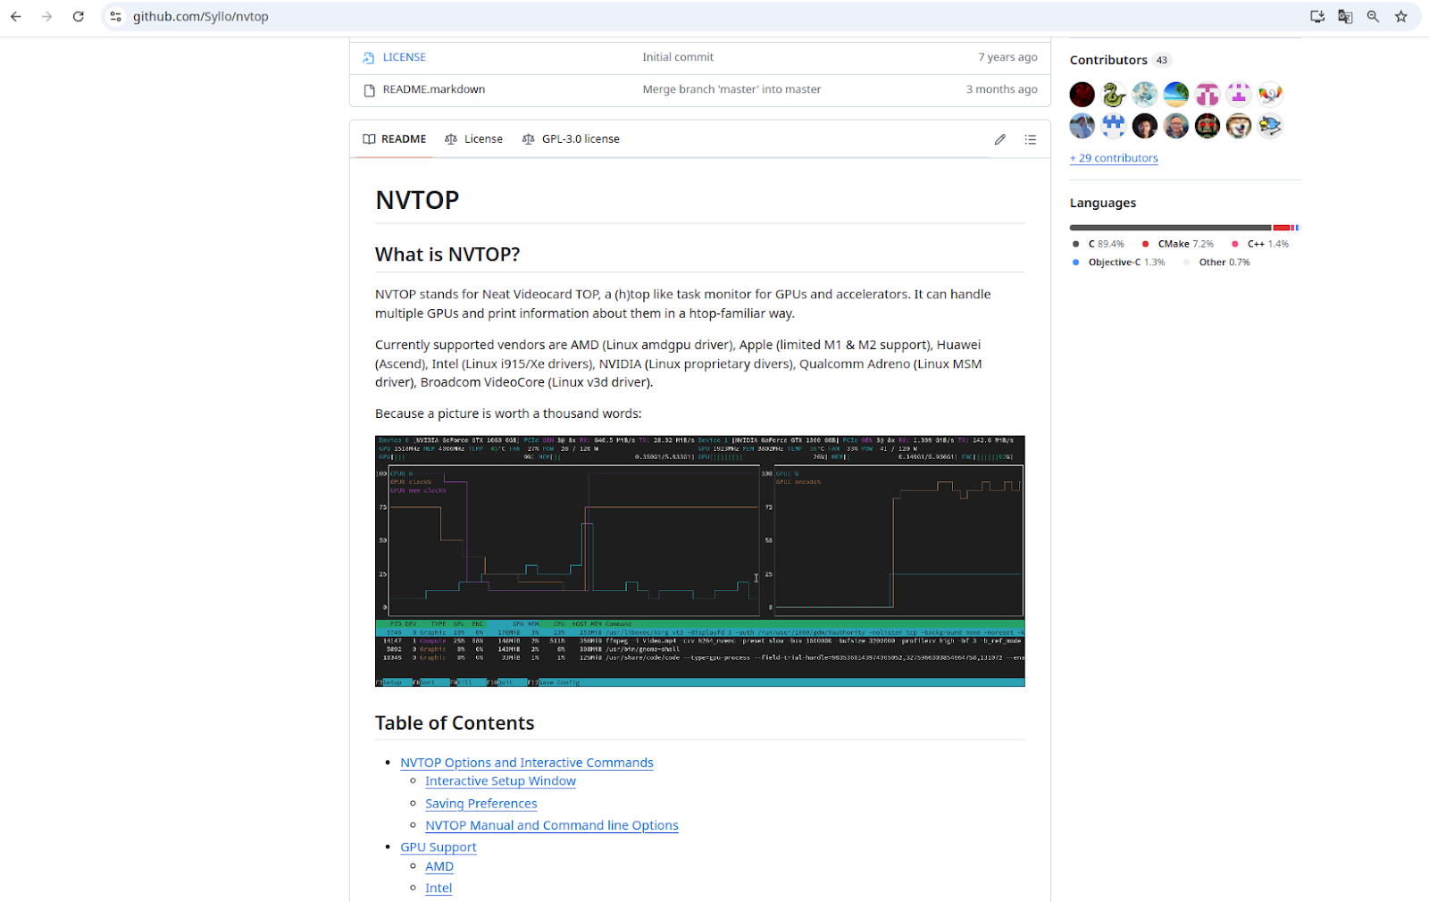Switch to the License tab

coord(473,139)
